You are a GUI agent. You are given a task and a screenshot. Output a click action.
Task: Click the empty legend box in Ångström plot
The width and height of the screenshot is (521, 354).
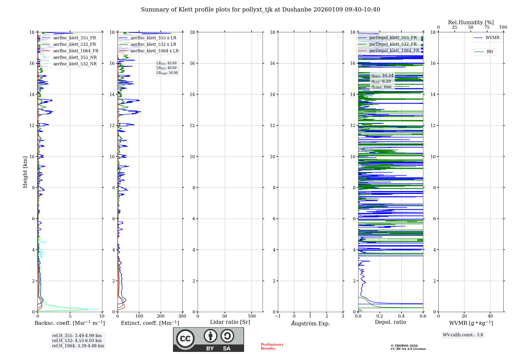point(339,36)
